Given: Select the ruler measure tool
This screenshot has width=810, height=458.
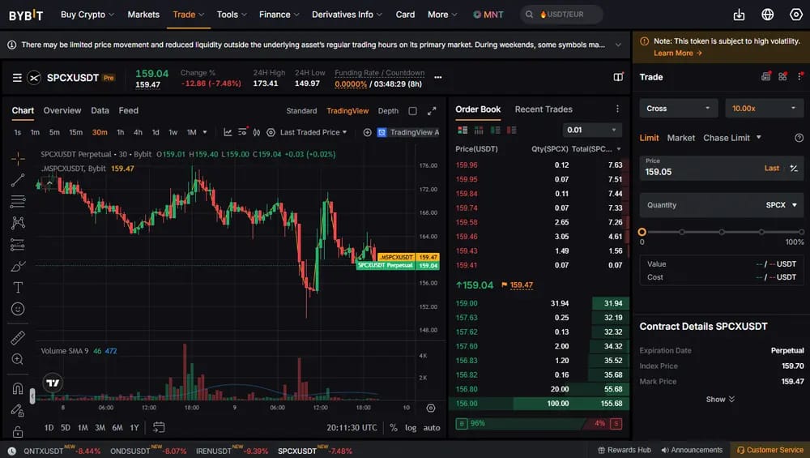Looking at the screenshot, I should [x=18, y=337].
